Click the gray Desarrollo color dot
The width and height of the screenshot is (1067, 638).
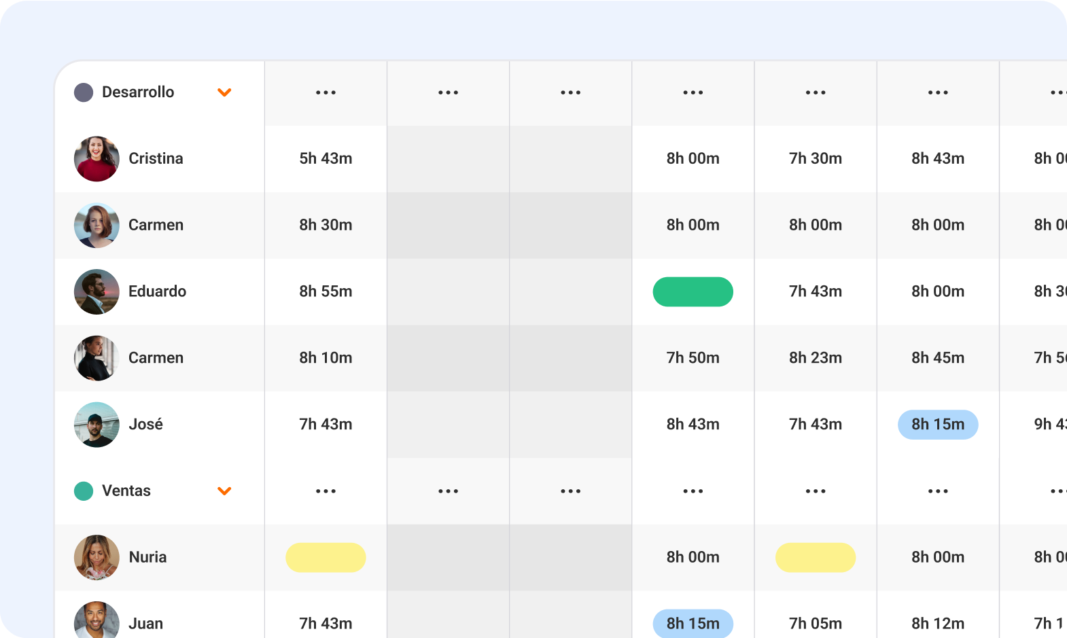click(84, 92)
